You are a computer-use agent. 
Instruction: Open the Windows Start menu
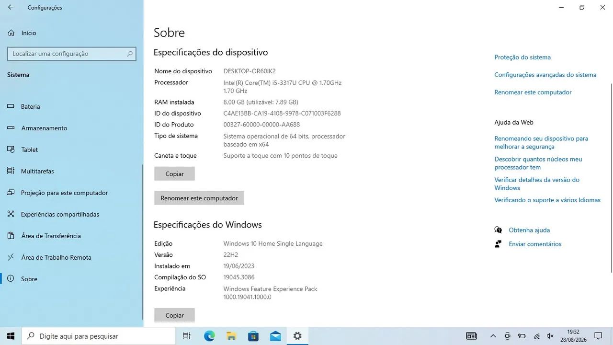11,336
